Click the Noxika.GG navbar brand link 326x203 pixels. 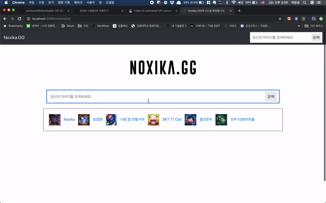(x=14, y=37)
